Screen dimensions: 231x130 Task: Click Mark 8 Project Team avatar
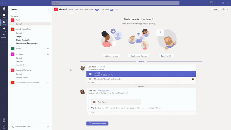pos(13,29)
